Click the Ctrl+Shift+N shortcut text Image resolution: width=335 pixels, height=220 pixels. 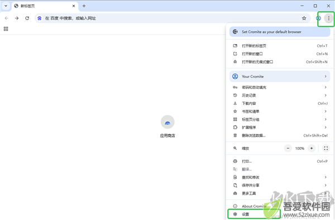[x=317, y=62]
